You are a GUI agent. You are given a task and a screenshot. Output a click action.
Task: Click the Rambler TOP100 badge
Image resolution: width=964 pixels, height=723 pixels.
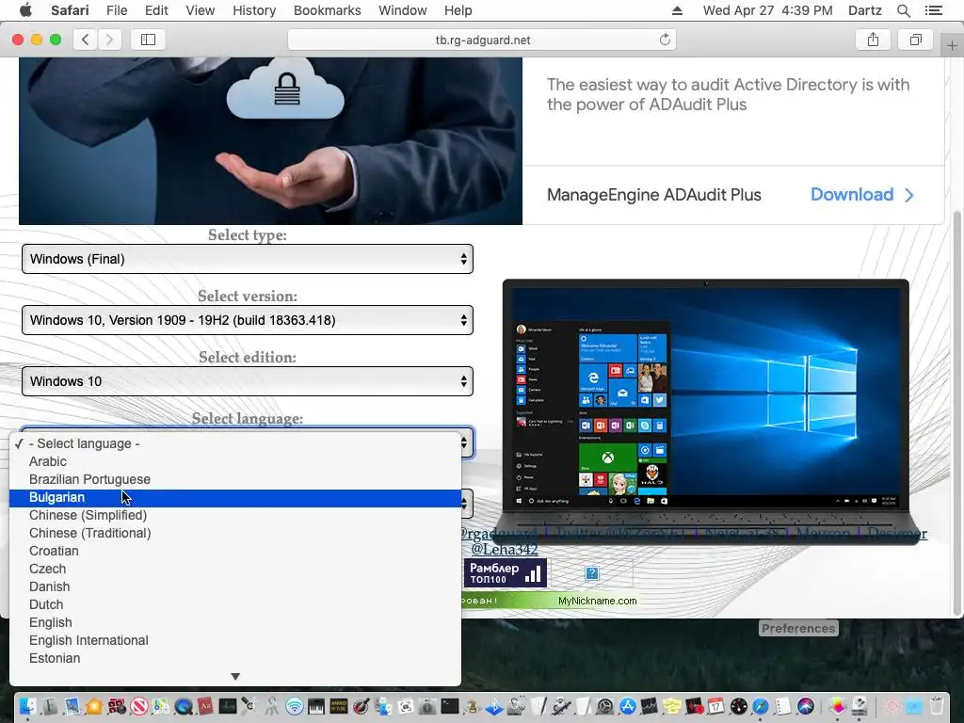tap(506, 573)
